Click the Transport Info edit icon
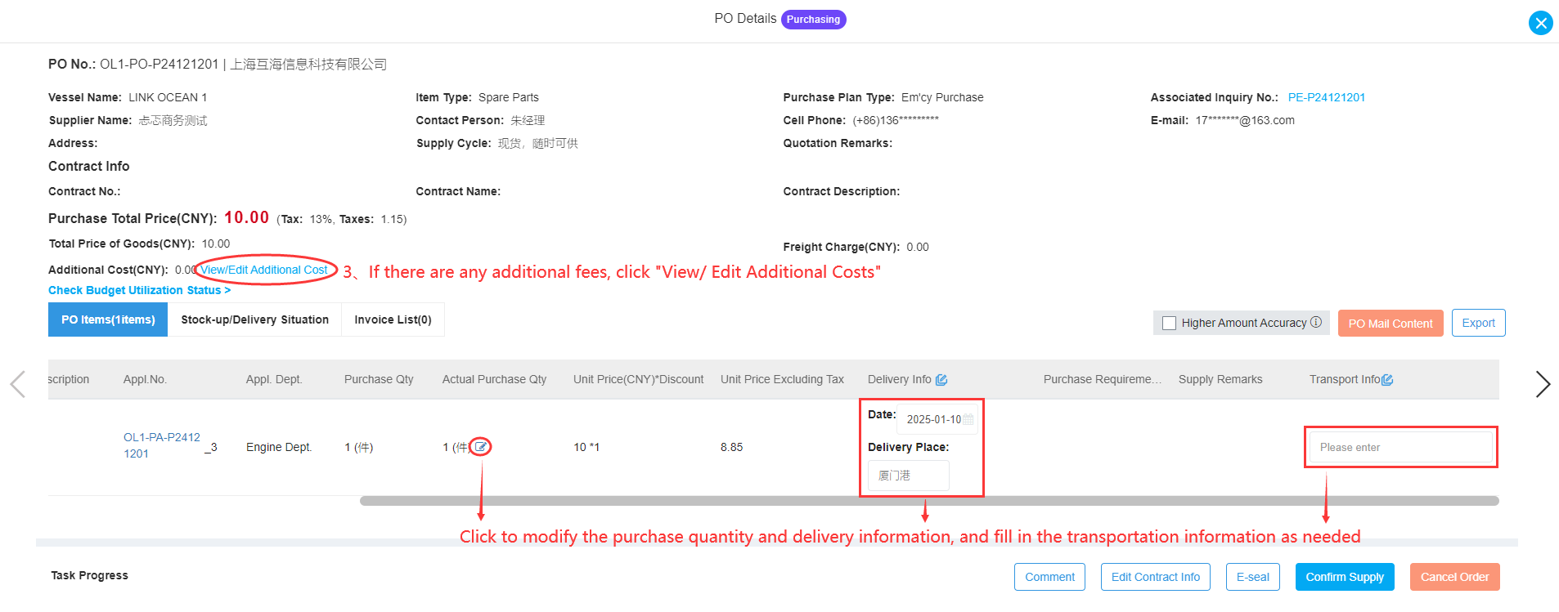The image size is (1559, 612). [x=1387, y=380]
